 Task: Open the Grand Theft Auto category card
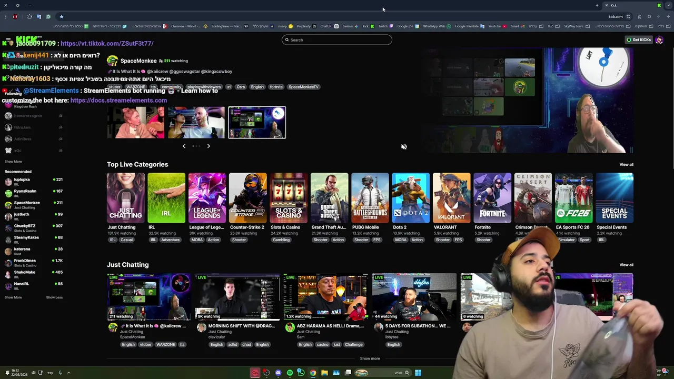click(329, 198)
